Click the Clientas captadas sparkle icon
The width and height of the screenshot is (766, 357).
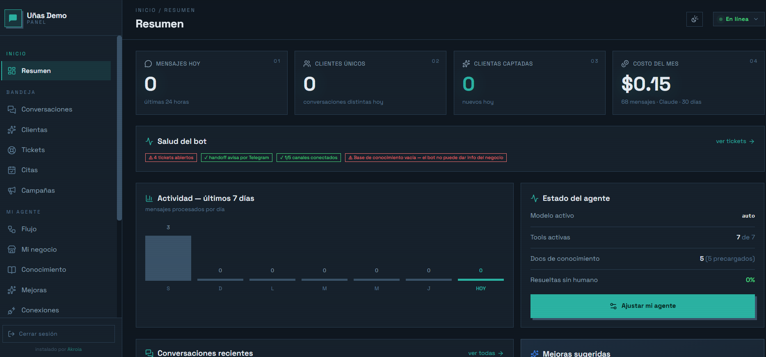(466, 64)
